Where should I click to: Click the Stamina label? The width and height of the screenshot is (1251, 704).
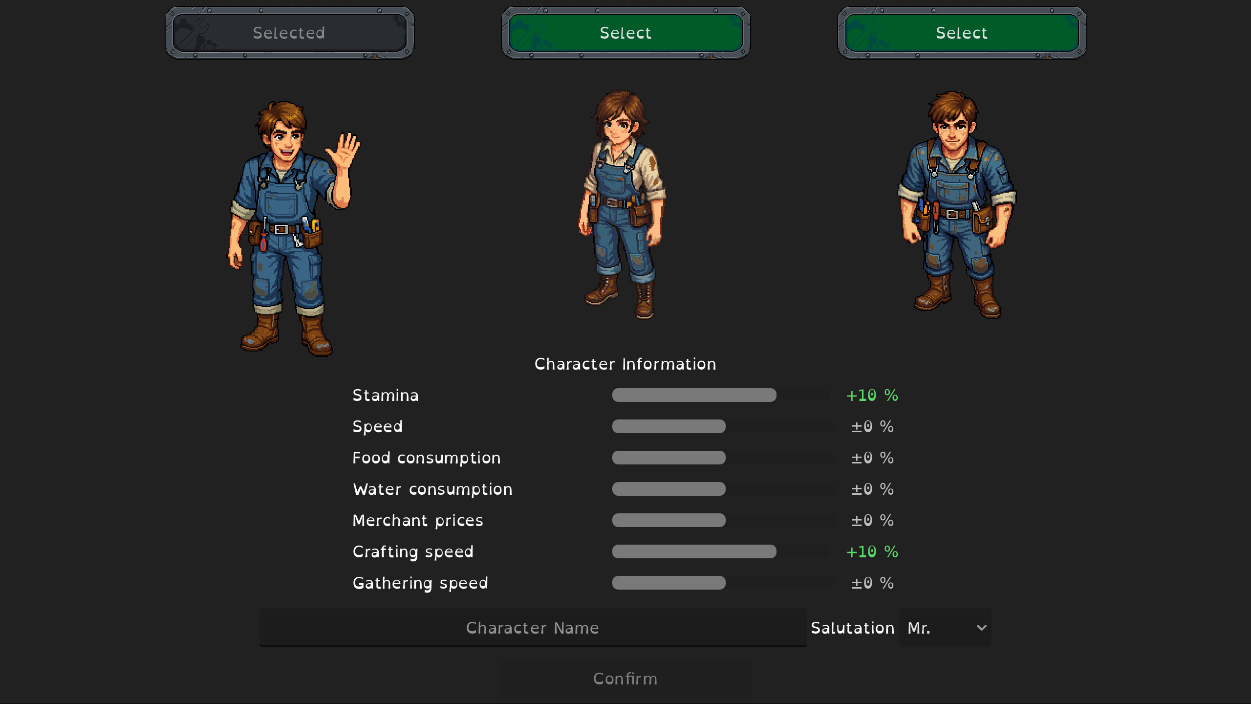[386, 395]
